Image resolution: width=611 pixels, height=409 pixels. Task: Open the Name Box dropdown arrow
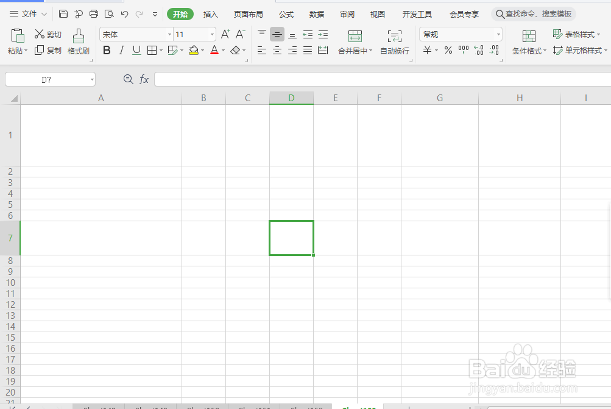tap(92, 79)
